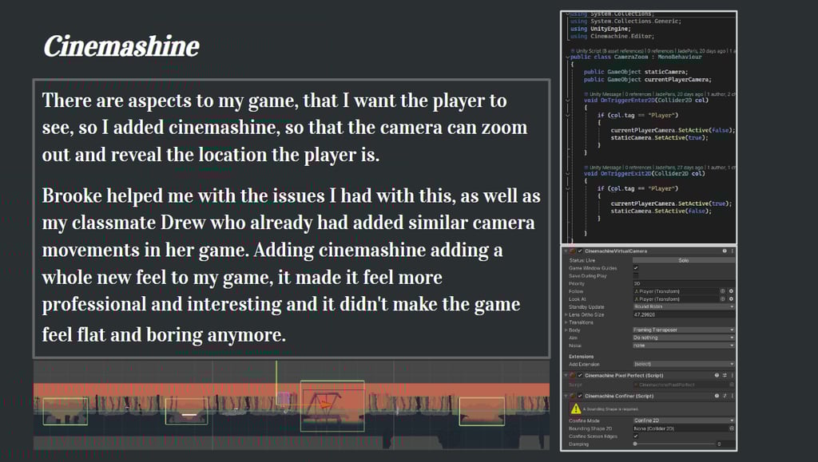Collapse OnTriggerEnter2D method fold arrow
This screenshot has width=818, height=462.
click(568, 101)
